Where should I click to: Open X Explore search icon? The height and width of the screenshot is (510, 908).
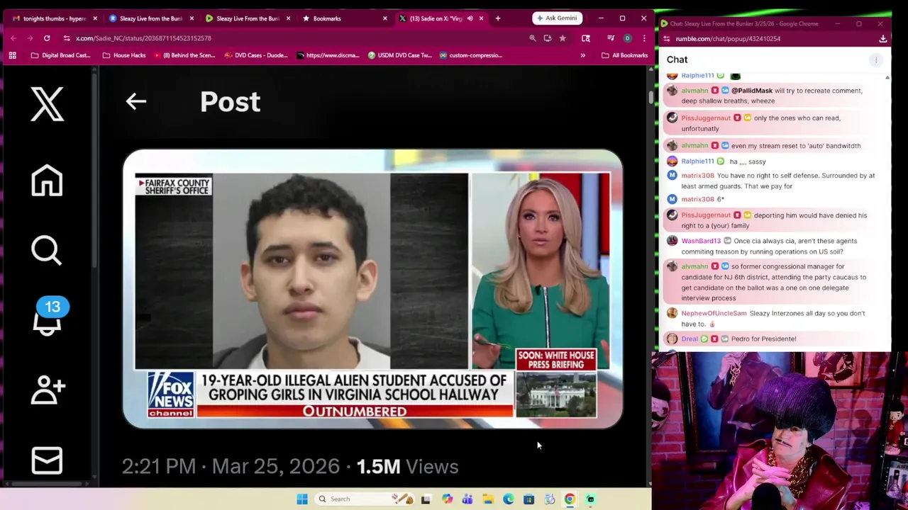point(47,250)
